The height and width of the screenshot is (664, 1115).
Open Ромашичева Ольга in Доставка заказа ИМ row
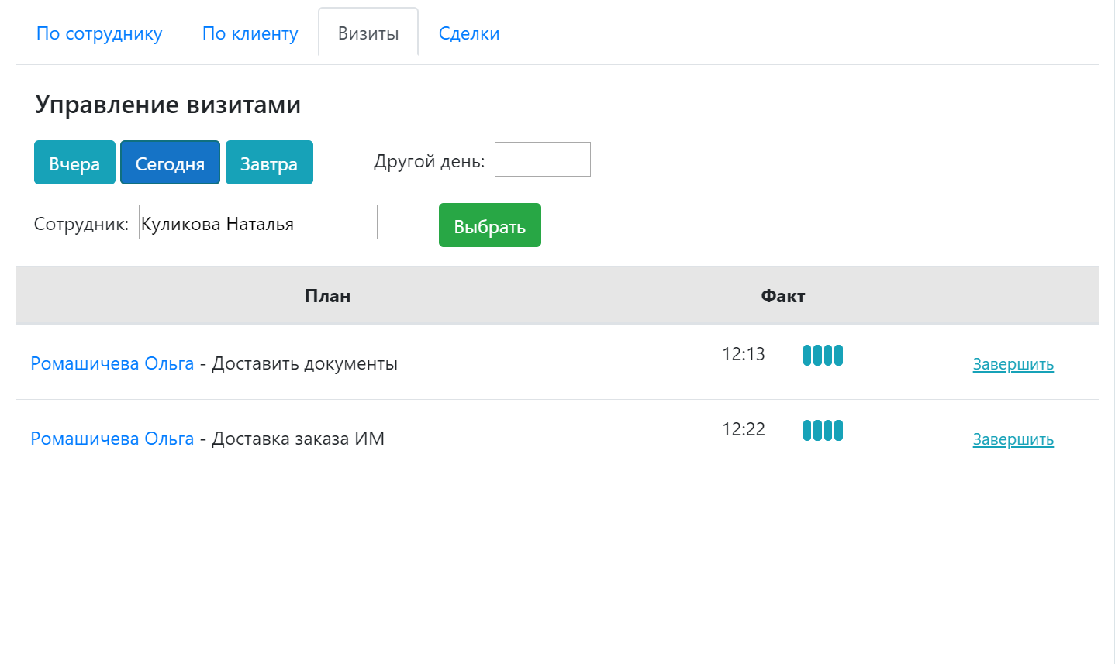[x=112, y=439]
